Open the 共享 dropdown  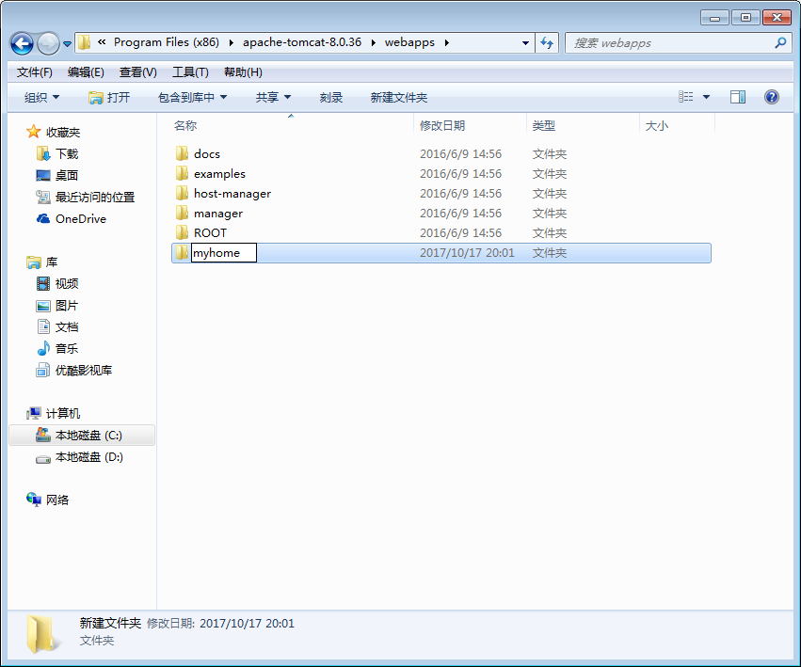point(273,97)
